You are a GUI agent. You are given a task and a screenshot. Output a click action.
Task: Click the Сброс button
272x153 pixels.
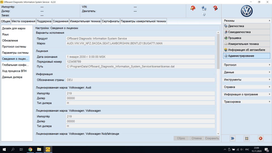point(181,138)
